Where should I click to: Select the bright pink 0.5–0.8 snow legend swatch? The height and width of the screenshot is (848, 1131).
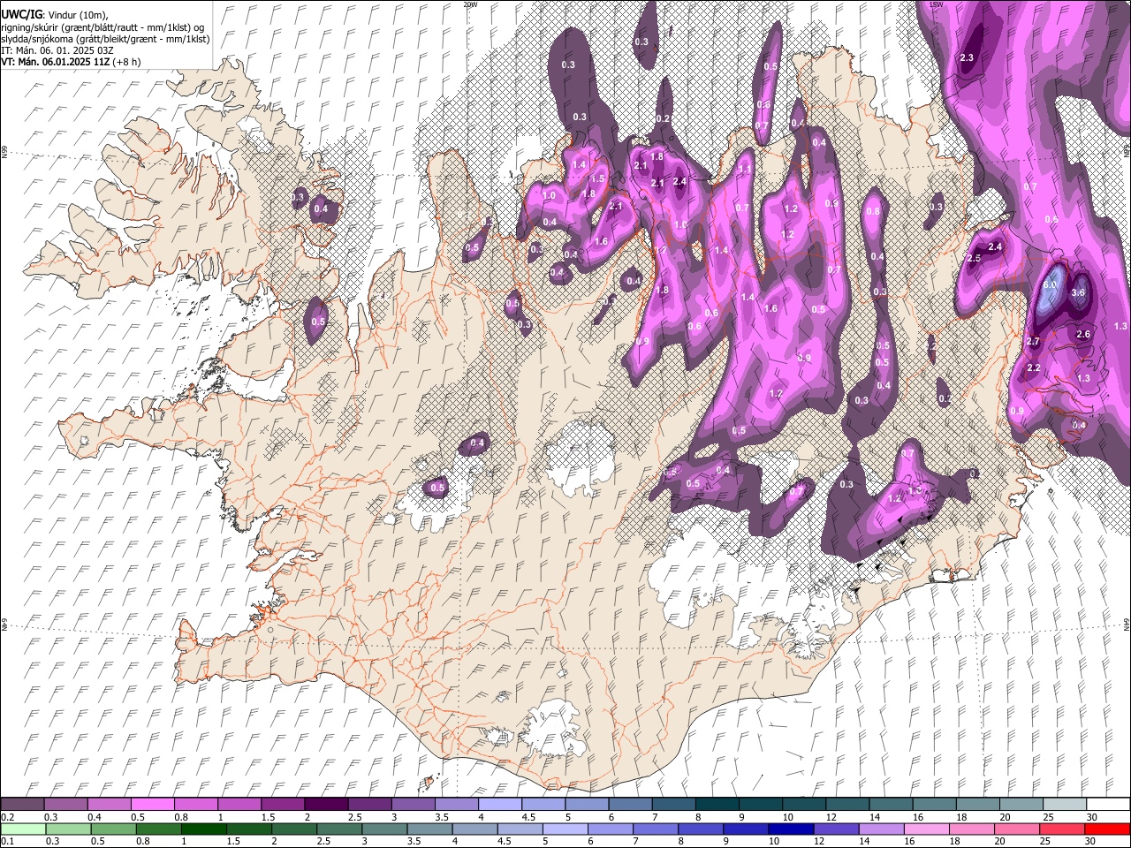pos(152,804)
